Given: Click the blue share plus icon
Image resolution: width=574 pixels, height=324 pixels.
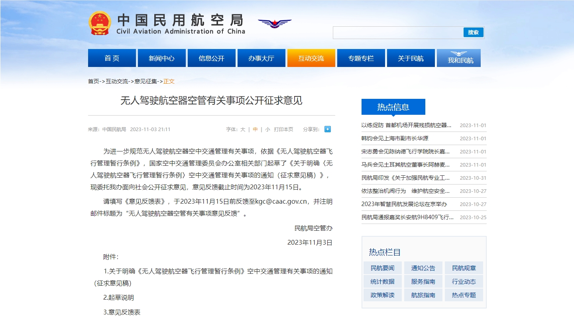Looking at the screenshot, I should click(327, 129).
